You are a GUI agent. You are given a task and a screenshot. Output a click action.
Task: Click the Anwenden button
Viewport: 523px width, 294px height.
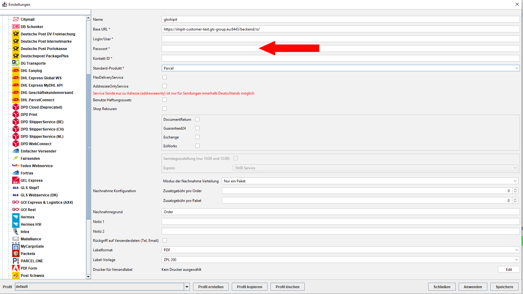(x=473, y=287)
